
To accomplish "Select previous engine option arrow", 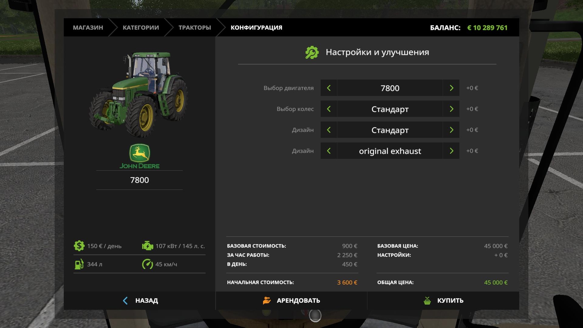I will (x=329, y=88).
